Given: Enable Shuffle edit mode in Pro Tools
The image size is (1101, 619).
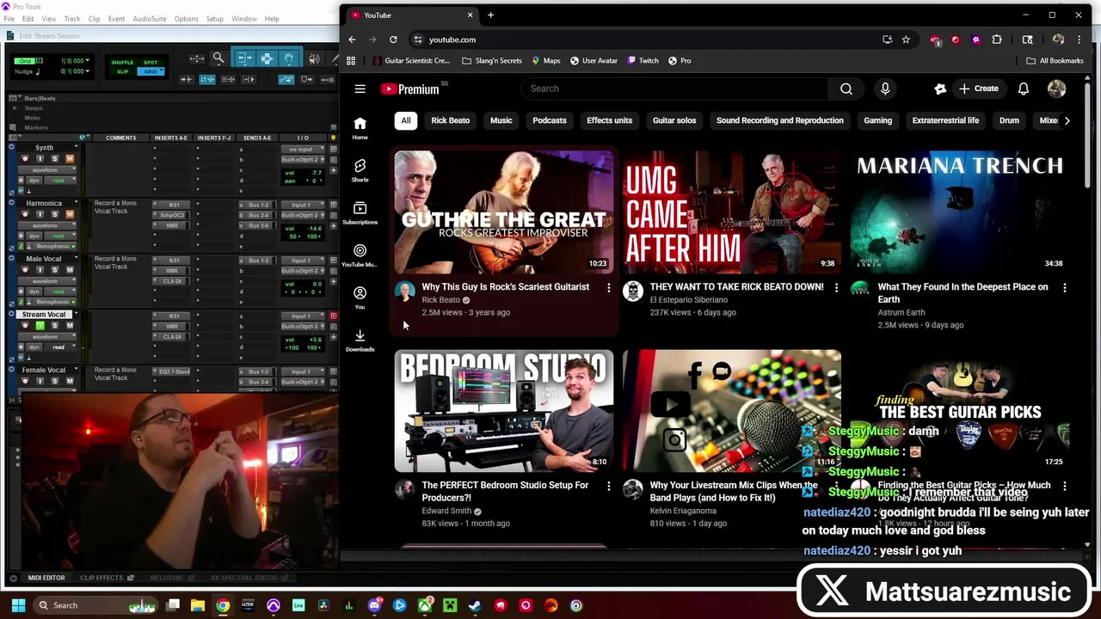Looking at the screenshot, I should (122, 62).
